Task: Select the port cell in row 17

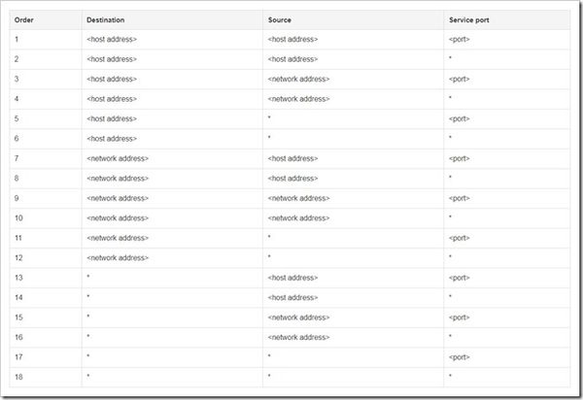Action: click(x=460, y=356)
